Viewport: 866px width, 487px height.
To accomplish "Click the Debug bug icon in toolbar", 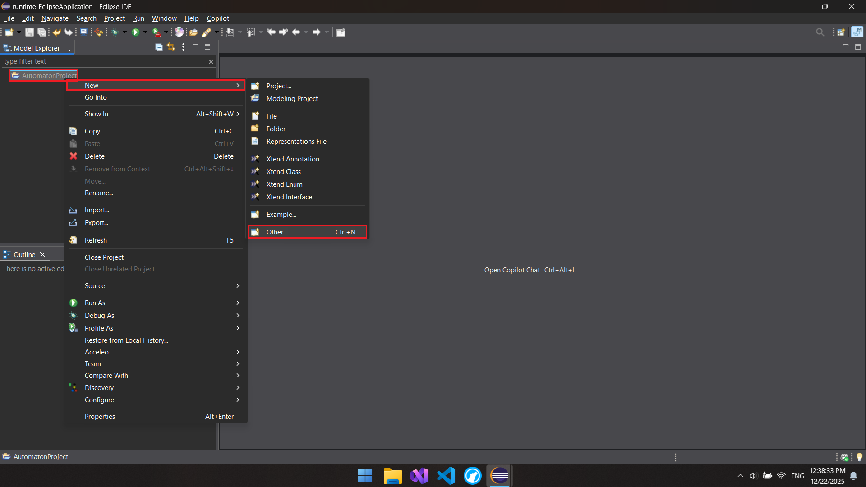I will coord(115,32).
